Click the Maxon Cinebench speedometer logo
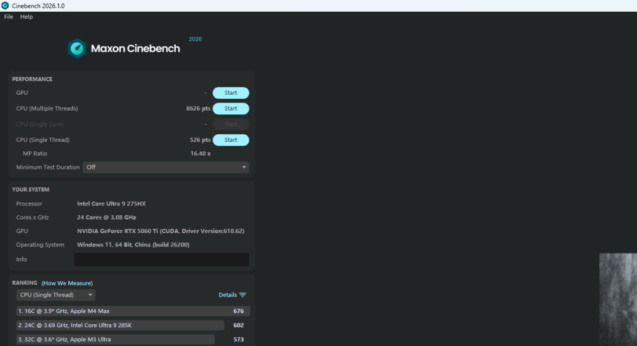This screenshot has height=346, width=637. point(77,49)
